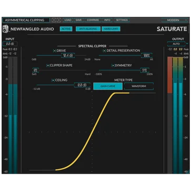Click the Ceiling lock icon
Image resolution: width=192 pixels, height=192 pixels.
53,80
